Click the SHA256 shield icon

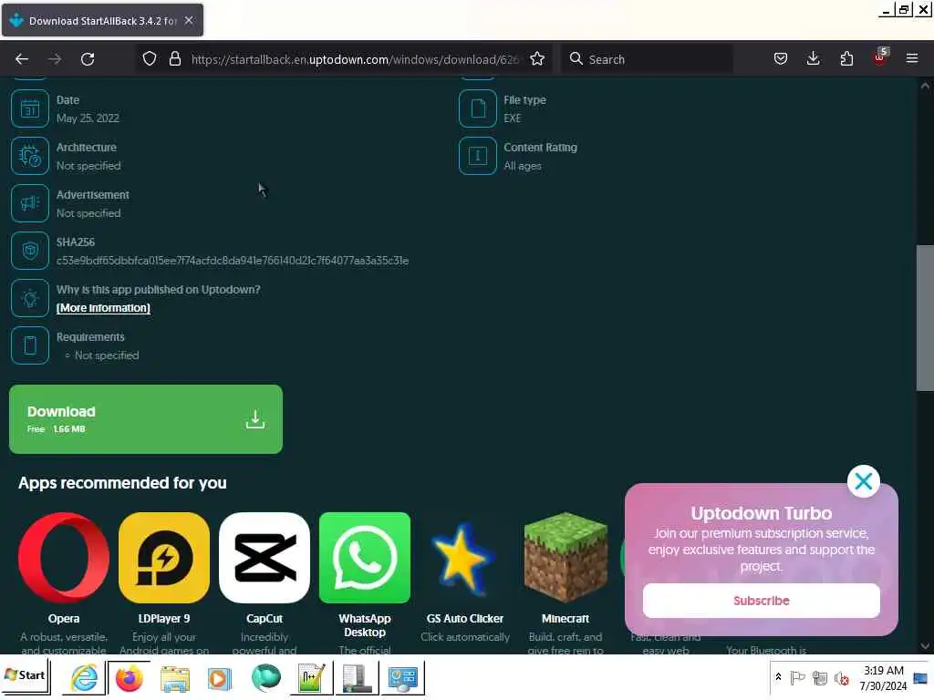[30, 251]
